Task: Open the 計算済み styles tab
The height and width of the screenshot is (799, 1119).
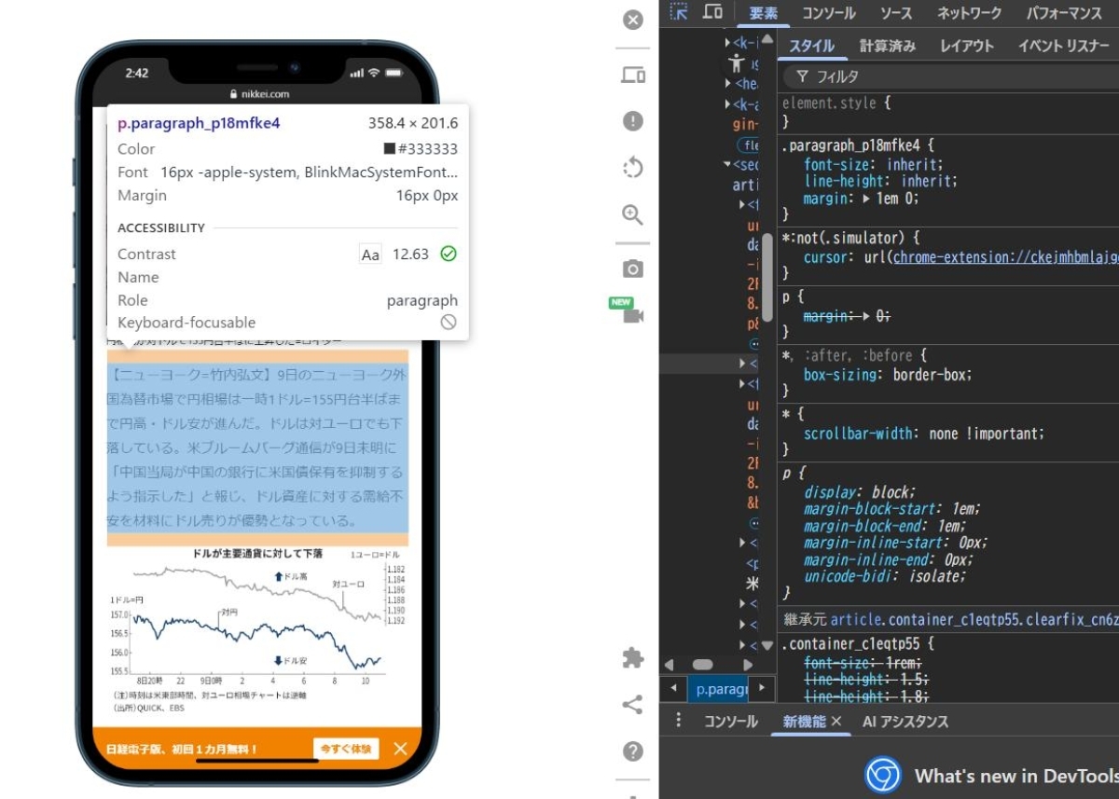Action: click(x=887, y=46)
